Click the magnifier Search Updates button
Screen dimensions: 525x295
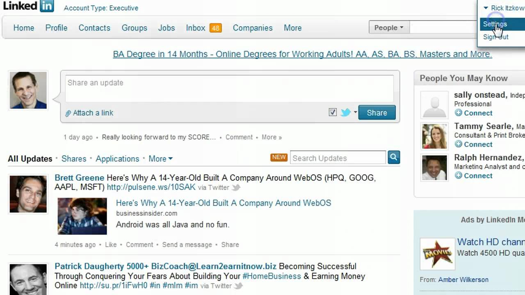[x=394, y=157]
